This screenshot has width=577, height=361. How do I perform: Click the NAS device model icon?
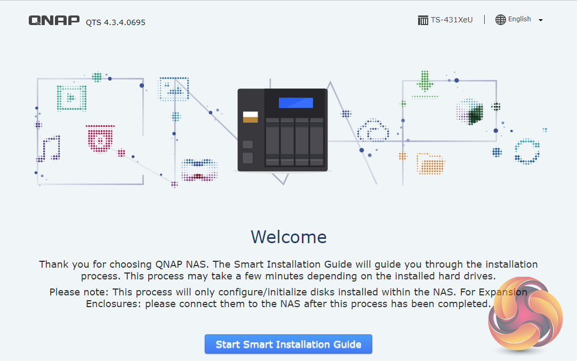[x=423, y=20]
